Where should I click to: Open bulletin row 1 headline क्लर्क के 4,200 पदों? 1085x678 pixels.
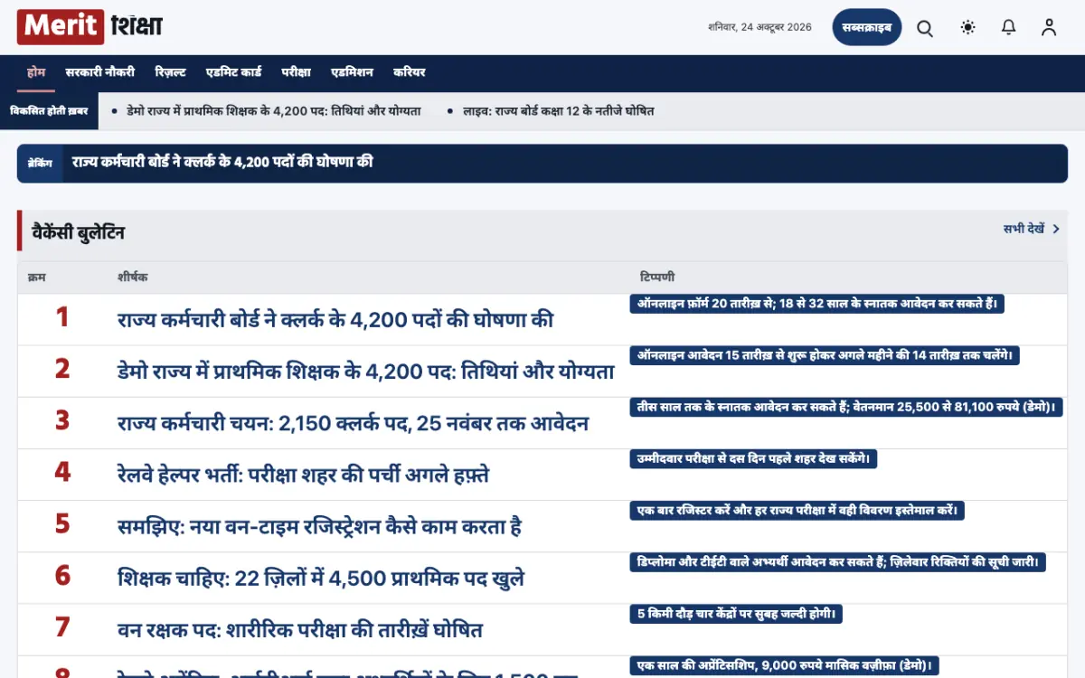tap(335, 320)
